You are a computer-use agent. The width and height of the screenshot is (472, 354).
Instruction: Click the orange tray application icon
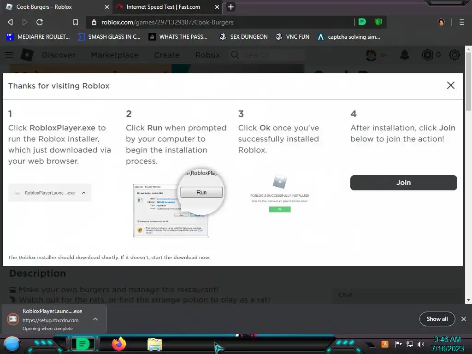(385, 344)
